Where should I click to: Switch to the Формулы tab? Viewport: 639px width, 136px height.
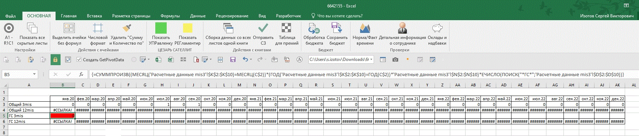click(170, 16)
